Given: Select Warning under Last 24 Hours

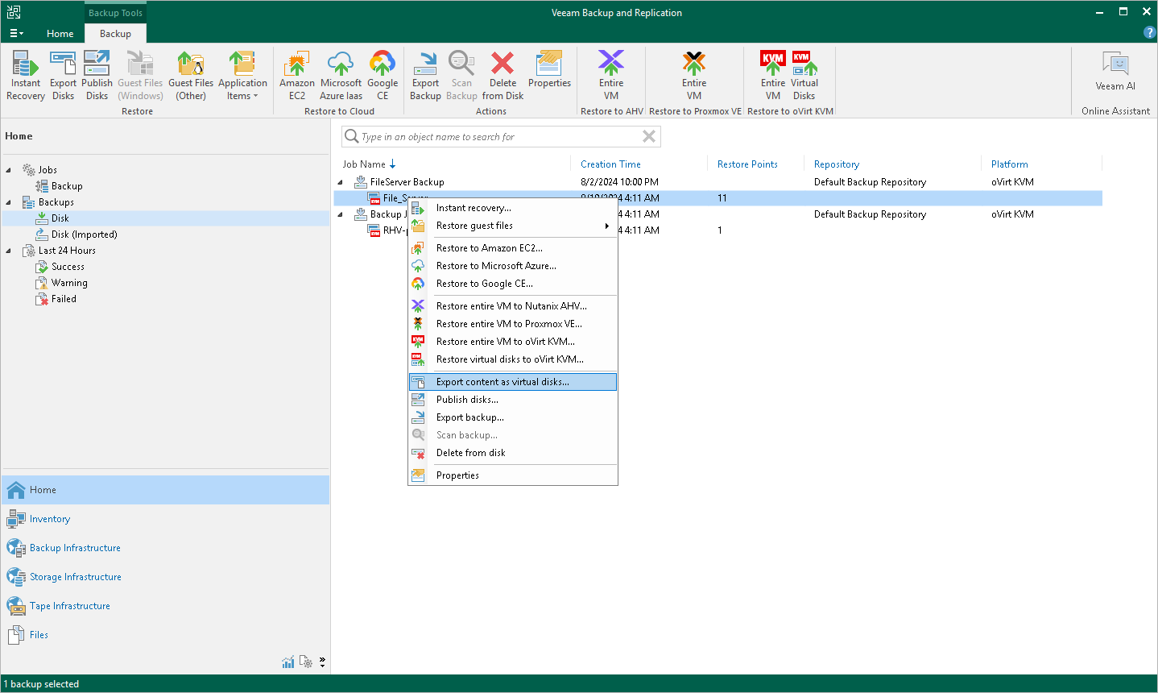Looking at the screenshot, I should point(69,283).
